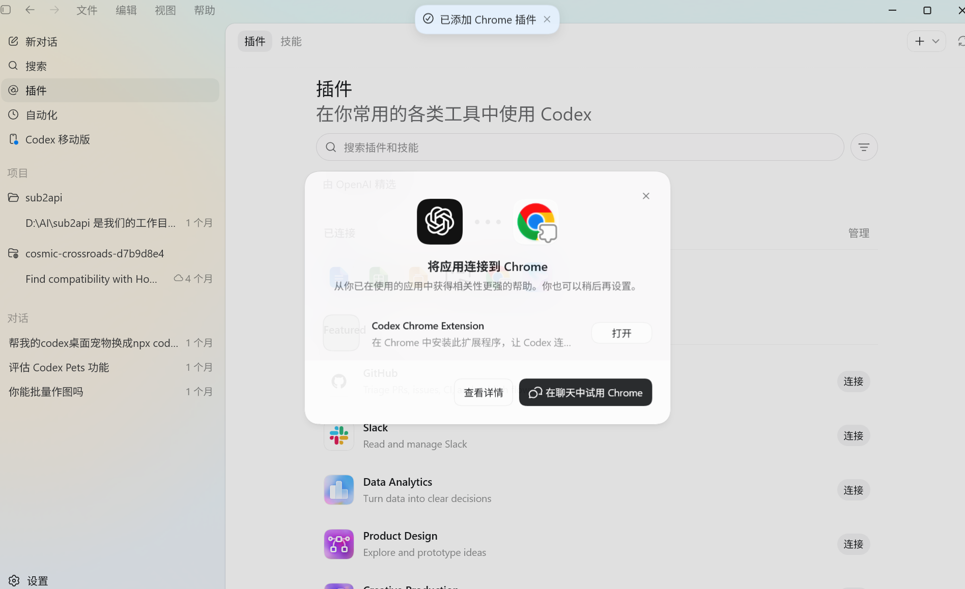Click the Codex Chrome Extension title
The image size is (965, 589).
click(428, 326)
